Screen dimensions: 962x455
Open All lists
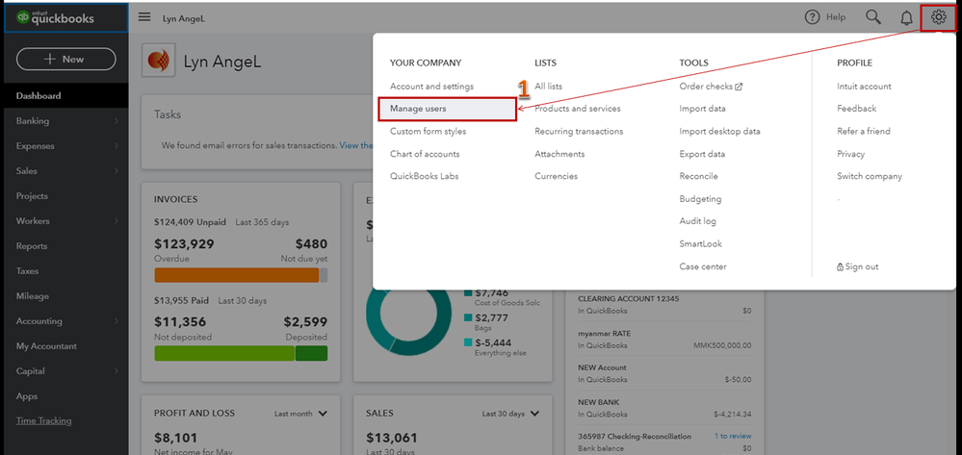549,87
